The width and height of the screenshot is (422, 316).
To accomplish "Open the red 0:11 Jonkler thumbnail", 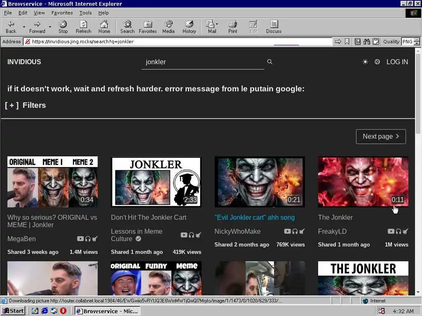I will coord(363,181).
